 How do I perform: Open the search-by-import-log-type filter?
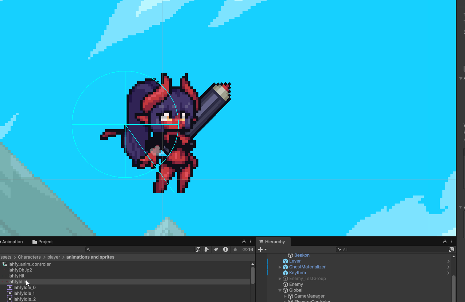tap(225, 249)
